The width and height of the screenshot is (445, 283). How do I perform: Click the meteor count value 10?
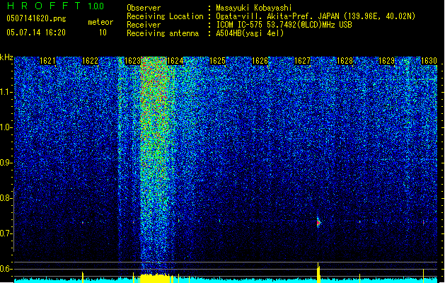(x=103, y=33)
